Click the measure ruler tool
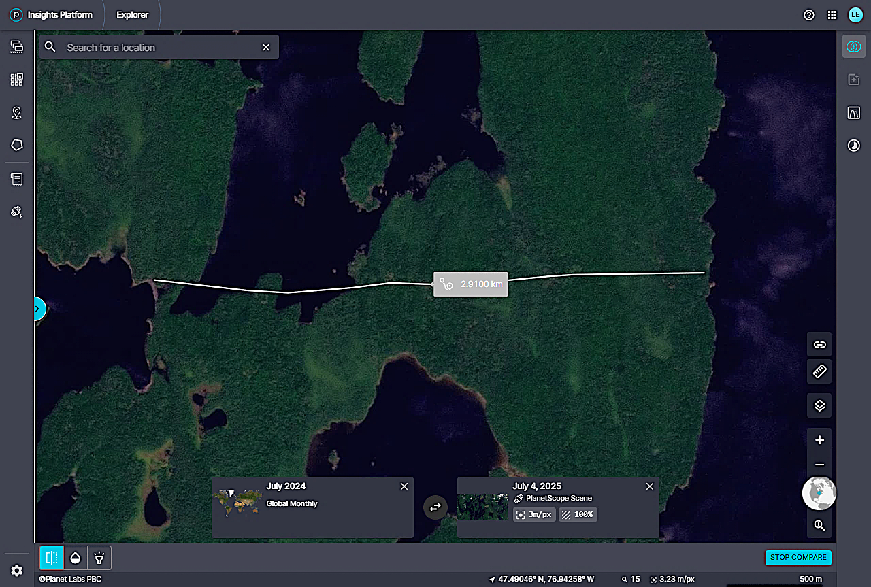 (x=819, y=371)
